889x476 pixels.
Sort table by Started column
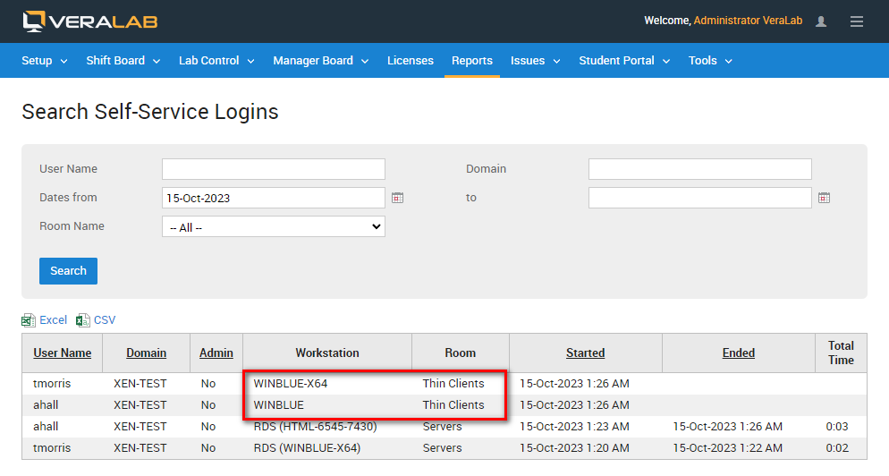point(585,353)
